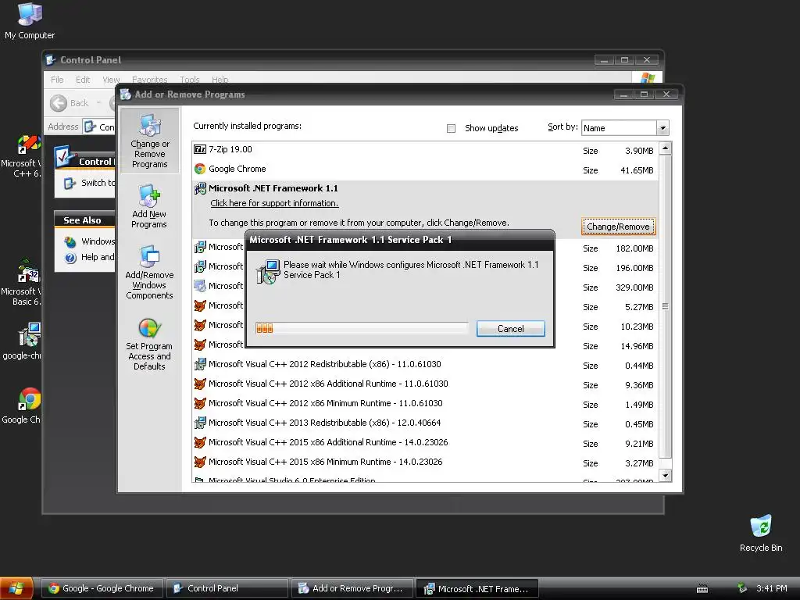Select 7-Zip 19.00 program row text
This screenshot has height=600, width=800.
(230, 149)
